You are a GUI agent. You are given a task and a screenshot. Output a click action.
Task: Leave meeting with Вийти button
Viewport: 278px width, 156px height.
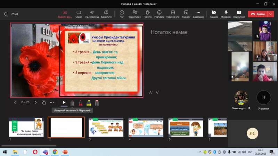257,14
